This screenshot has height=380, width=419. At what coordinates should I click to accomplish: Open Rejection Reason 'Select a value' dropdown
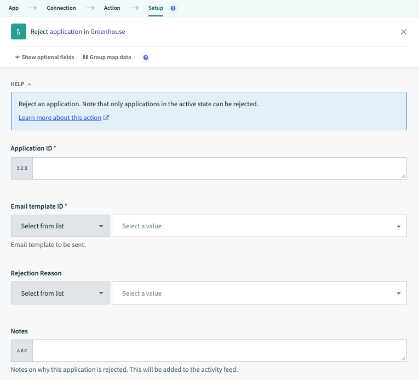click(x=259, y=293)
